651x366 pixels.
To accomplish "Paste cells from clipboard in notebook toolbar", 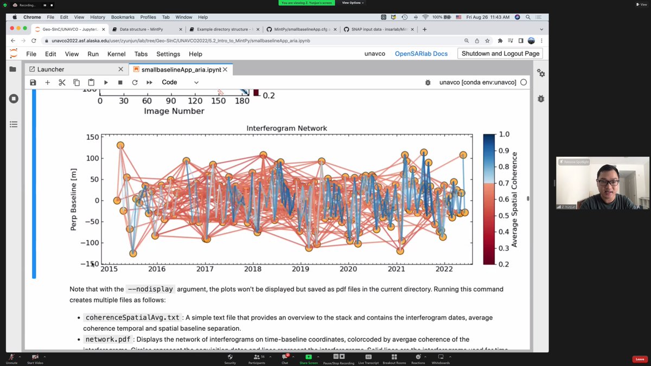I will click(91, 82).
